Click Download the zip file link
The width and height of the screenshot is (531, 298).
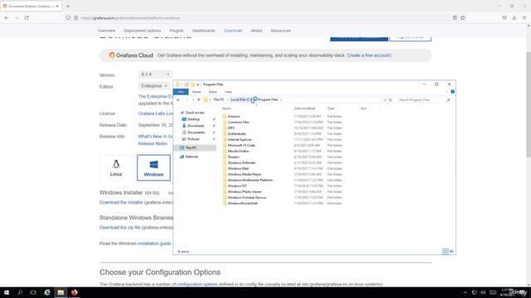pos(119,228)
